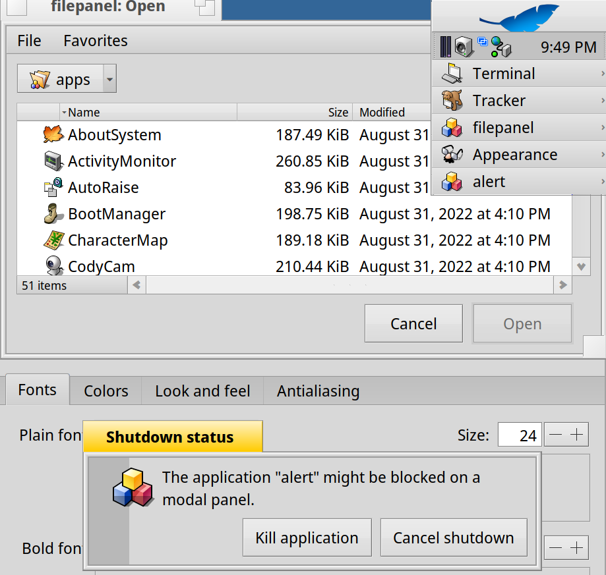The width and height of the screenshot is (606, 575).
Task: Click the Modified column header
Action: pos(392,112)
